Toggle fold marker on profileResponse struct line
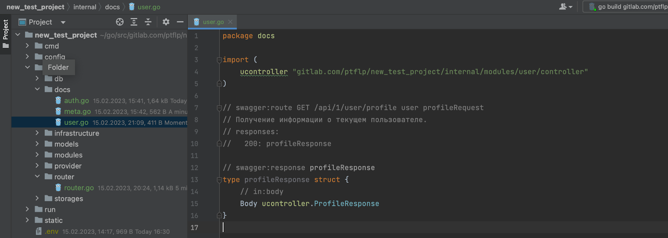668x238 pixels. point(219,180)
